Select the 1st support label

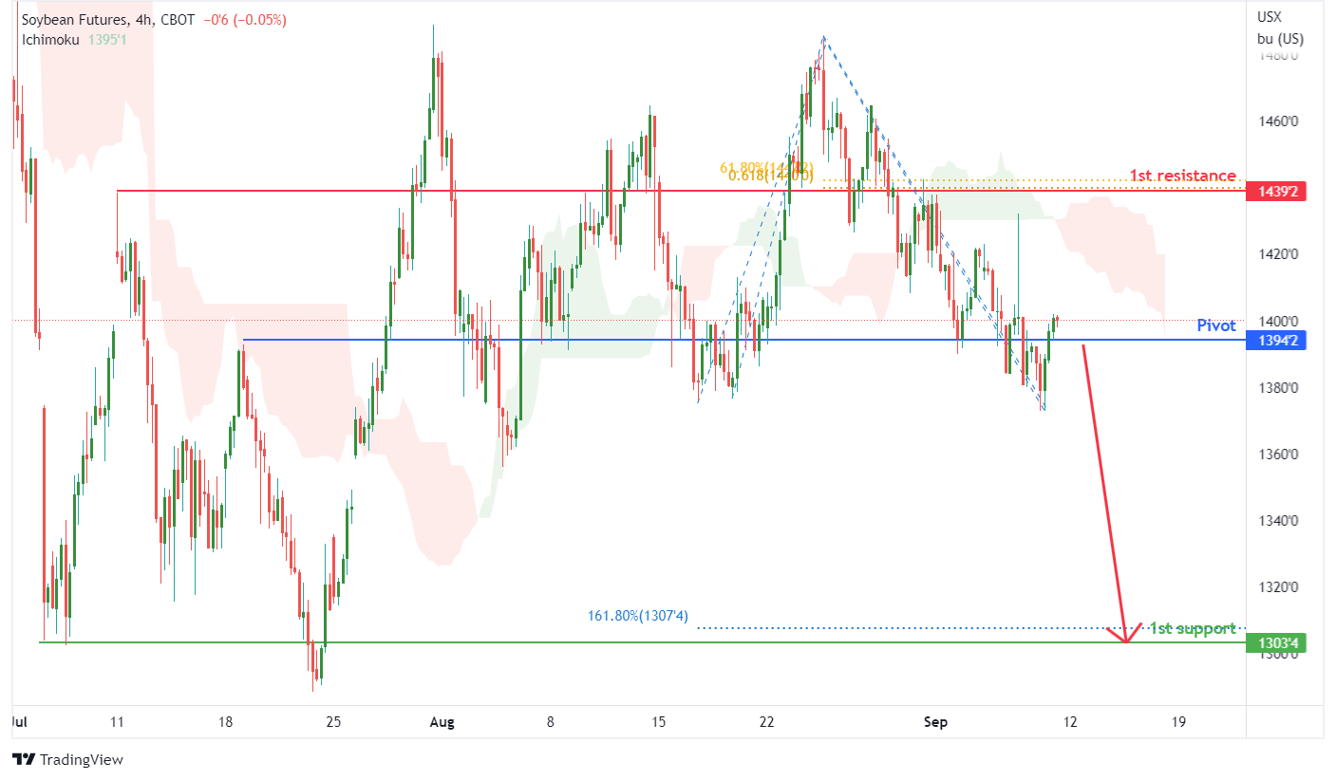pyautogui.click(x=1193, y=628)
